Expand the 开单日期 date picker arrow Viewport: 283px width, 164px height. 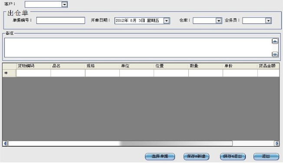[166, 21]
